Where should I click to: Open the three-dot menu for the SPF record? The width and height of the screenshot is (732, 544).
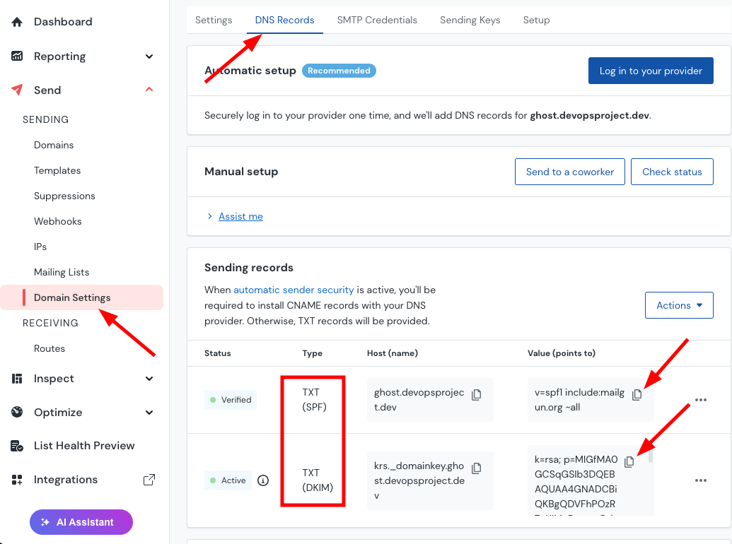click(x=700, y=400)
